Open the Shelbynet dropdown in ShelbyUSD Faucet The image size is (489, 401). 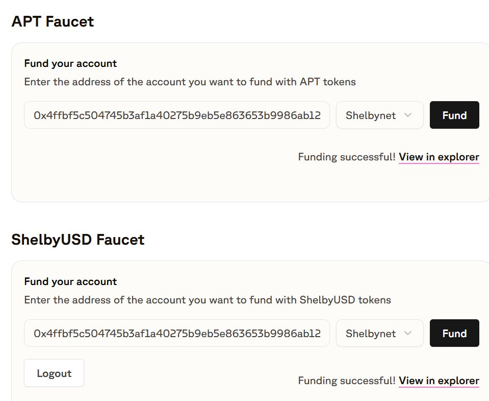(379, 333)
